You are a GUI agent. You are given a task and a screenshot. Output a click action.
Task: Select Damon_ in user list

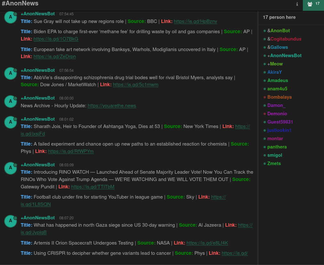(276, 105)
